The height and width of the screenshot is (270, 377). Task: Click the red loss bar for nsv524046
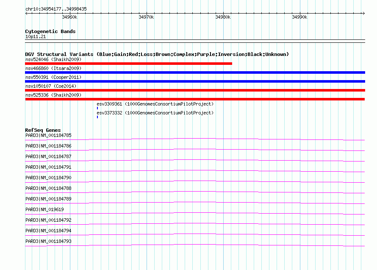coord(129,64)
